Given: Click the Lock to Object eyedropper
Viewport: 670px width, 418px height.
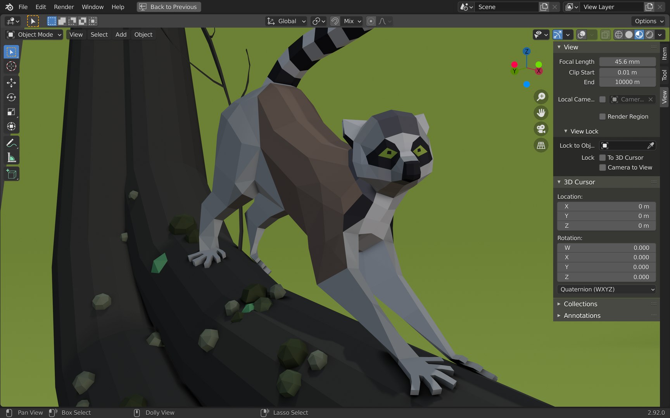Looking at the screenshot, I should (651, 146).
